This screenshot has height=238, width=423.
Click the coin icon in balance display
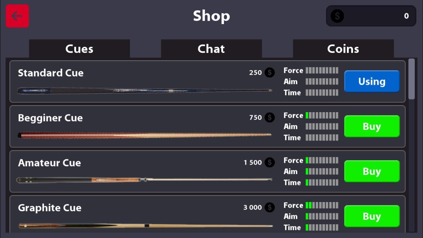tap(337, 16)
